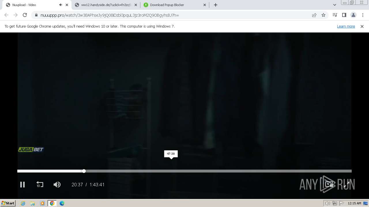Image resolution: width=369 pixels, height=207 pixels.
Task: Close the Download Popup Blocker tab
Action: tap(205, 5)
